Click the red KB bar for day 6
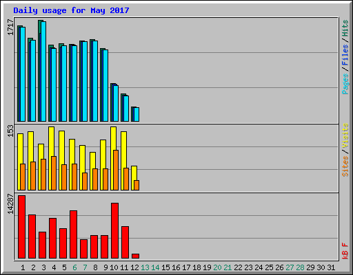 pos(73,234)
